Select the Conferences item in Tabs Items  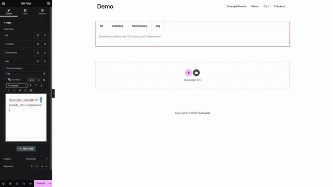pos(19,52)
